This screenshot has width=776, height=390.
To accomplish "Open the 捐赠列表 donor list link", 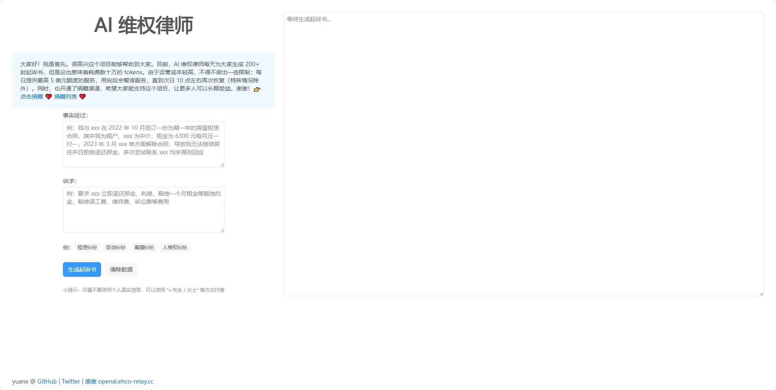I will coord(65,97).
